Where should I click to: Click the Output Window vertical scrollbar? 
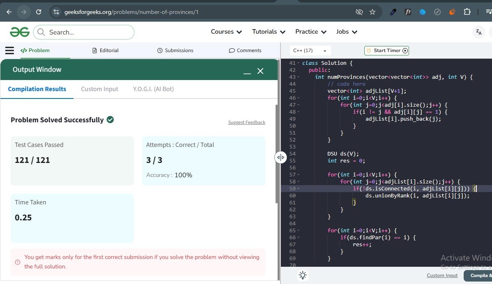(276, 153)
